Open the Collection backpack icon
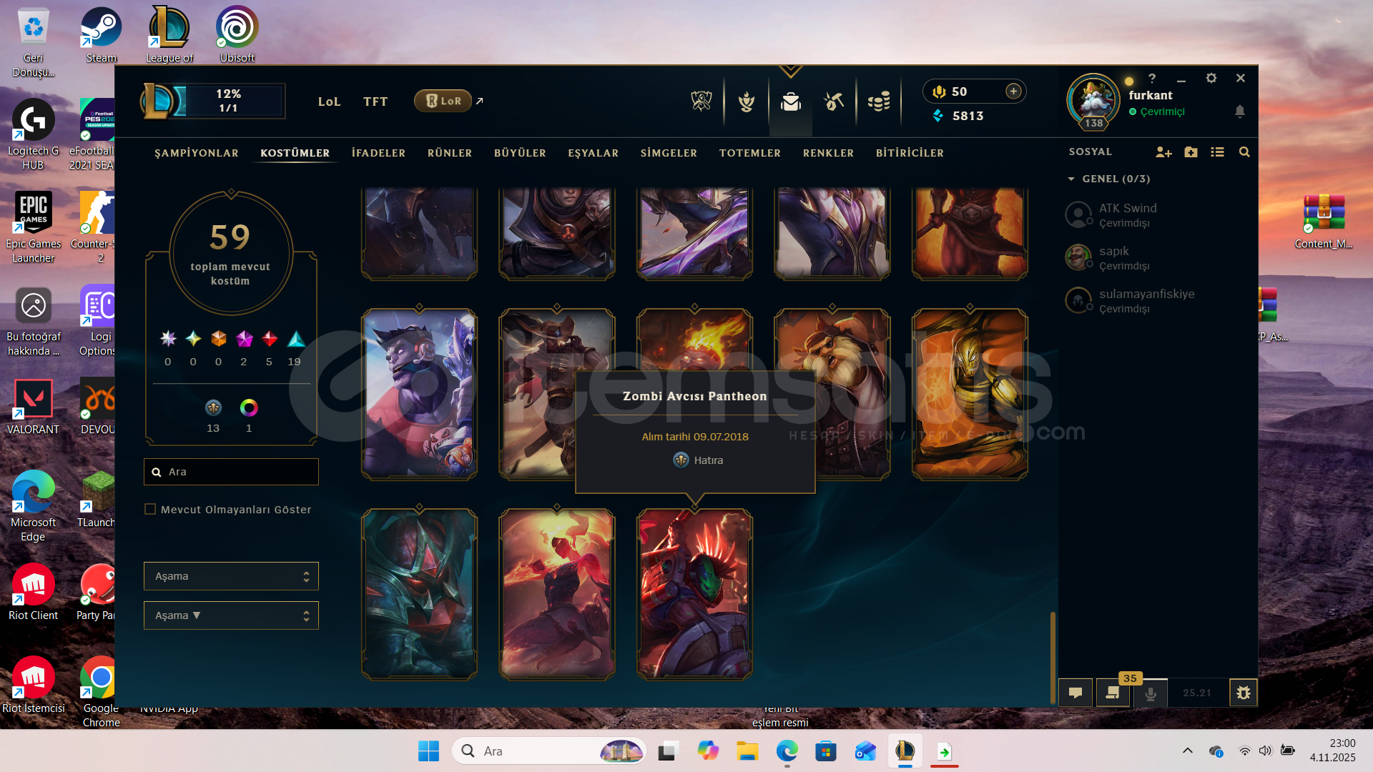1373x772 pixels. 790,102
